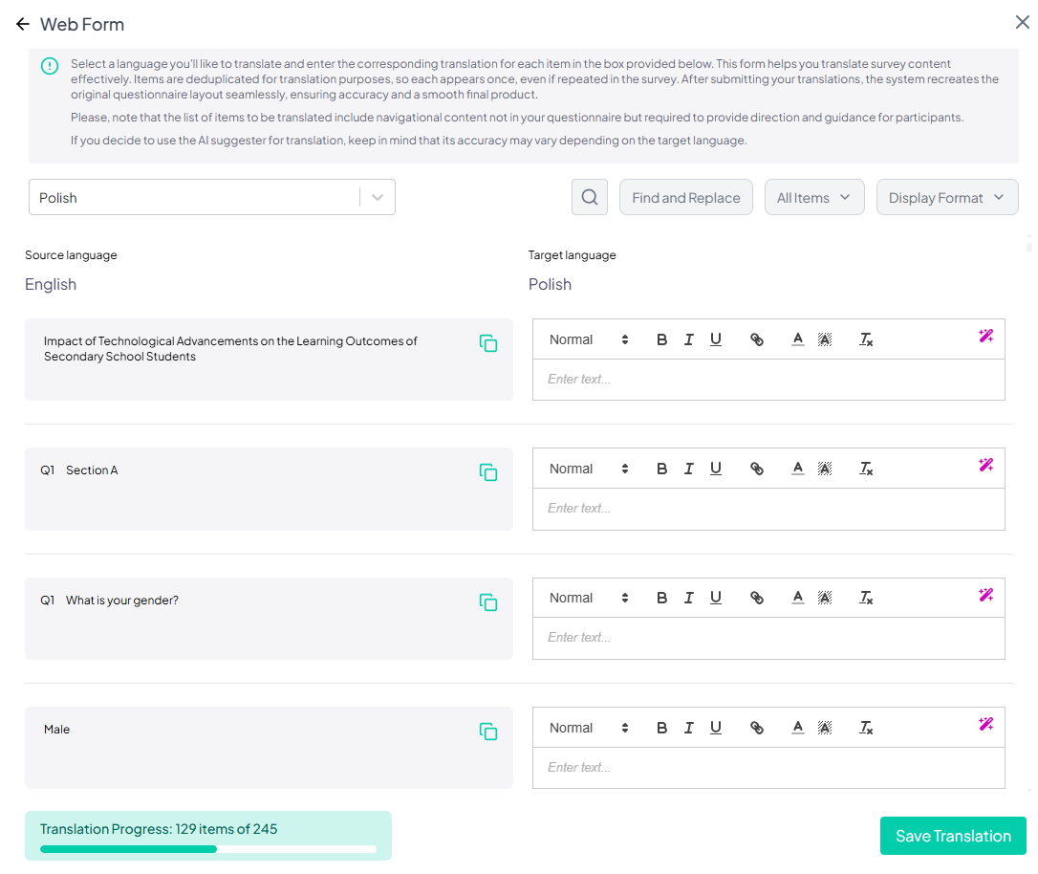Viewport: 1038px width, 874px height.
Task: Open the search magnifier icon
Action: coord(589,197)
